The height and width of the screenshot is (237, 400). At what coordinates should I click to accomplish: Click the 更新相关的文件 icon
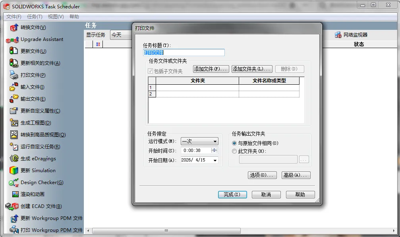point(14,62)
